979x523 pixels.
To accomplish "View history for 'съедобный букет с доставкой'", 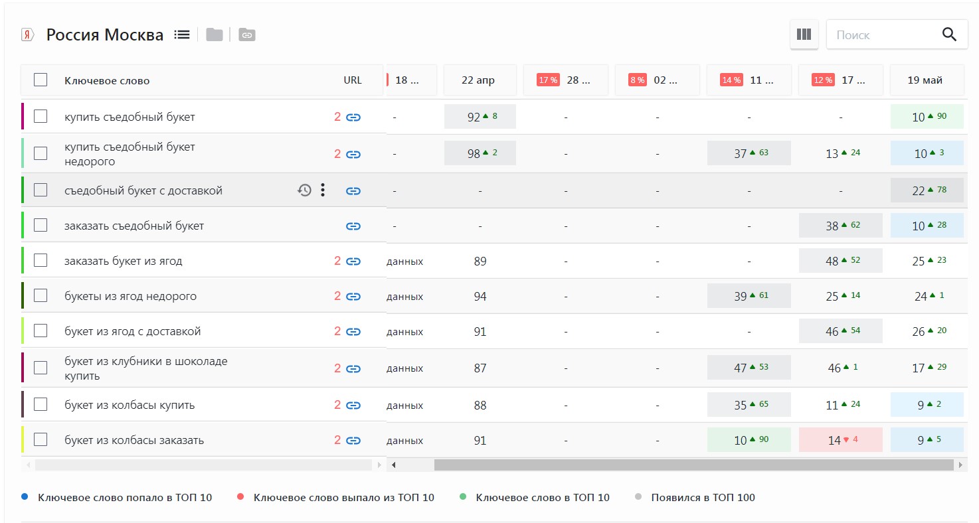I will click(304, 190).
